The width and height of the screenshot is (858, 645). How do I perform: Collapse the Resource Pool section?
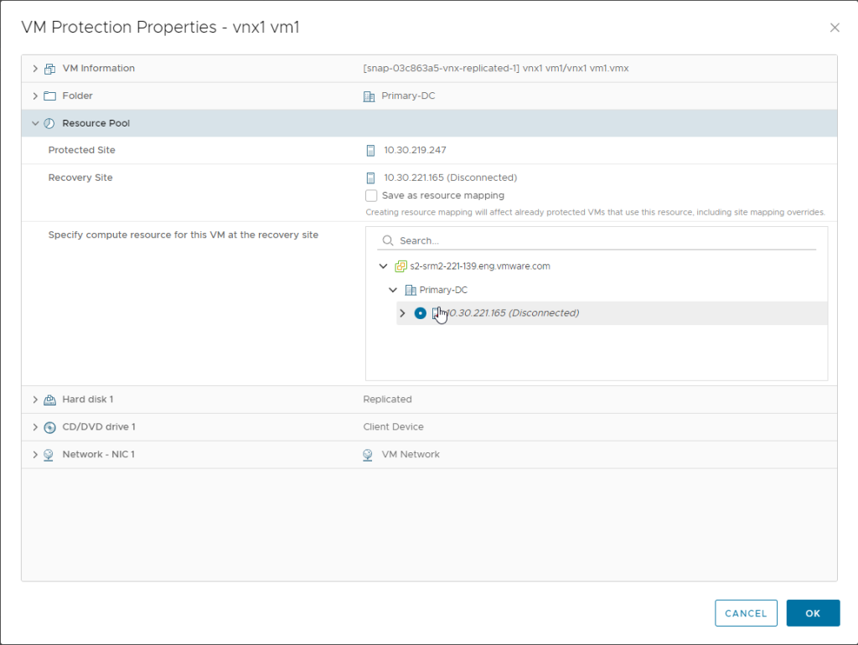coord(35,124)
